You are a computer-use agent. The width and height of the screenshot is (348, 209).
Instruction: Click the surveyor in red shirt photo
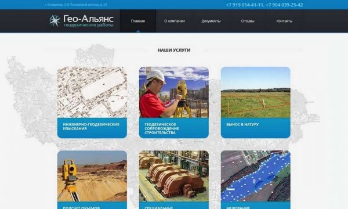click(174, 92)
